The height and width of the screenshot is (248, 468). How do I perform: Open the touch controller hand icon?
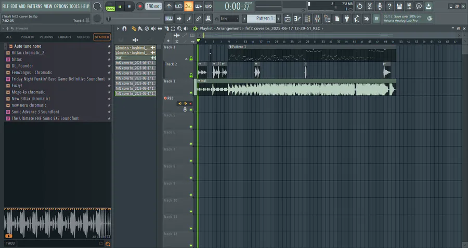point(367,19)
